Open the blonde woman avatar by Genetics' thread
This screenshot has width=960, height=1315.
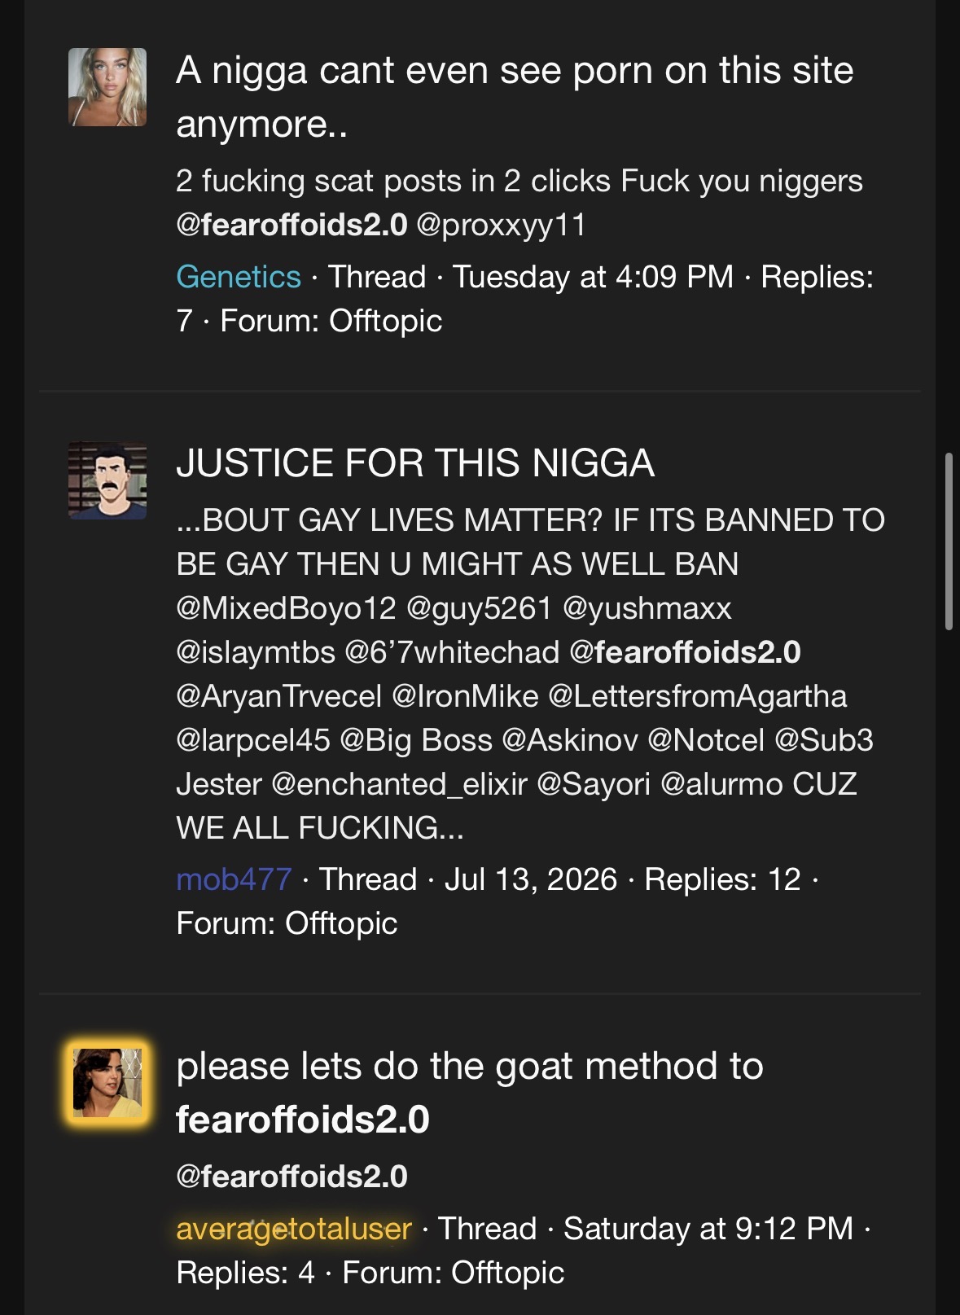107,87
